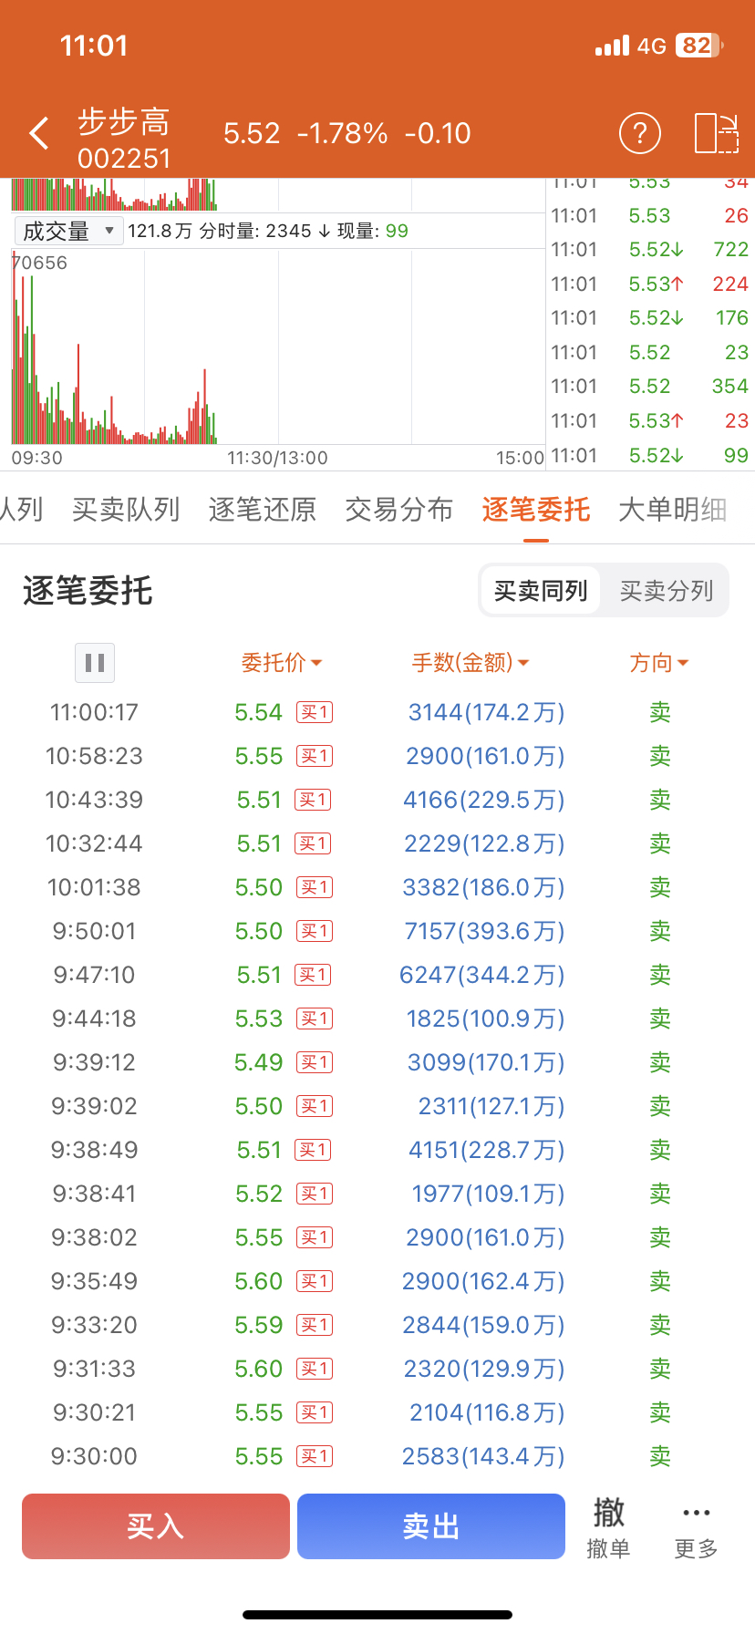755x1634 pixels.
Task: Select order amount 2311(127.1万)
Action: click(x=491, y=1106)
